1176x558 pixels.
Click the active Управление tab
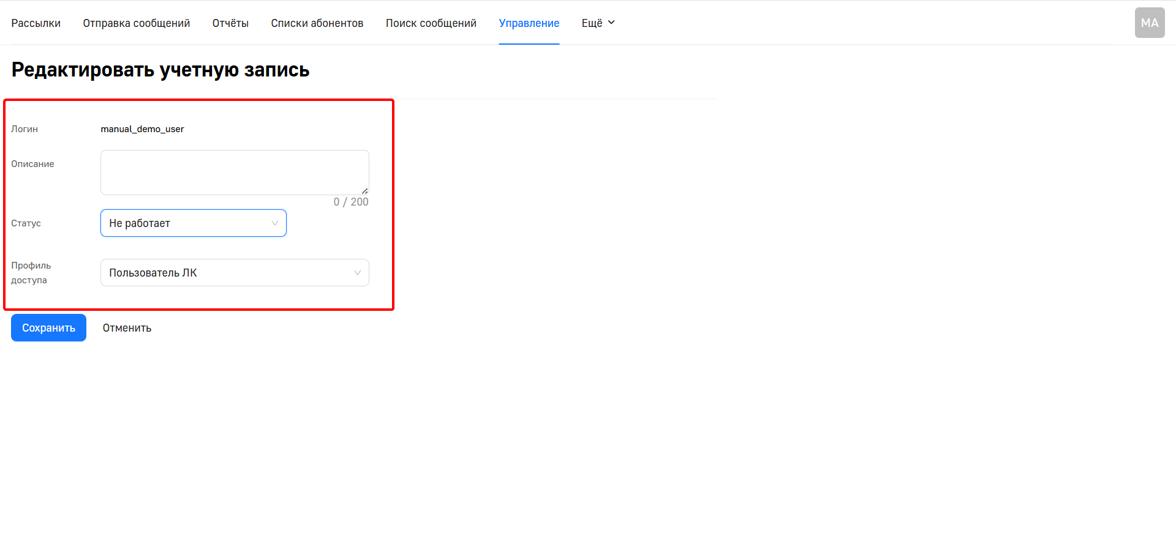529,23
